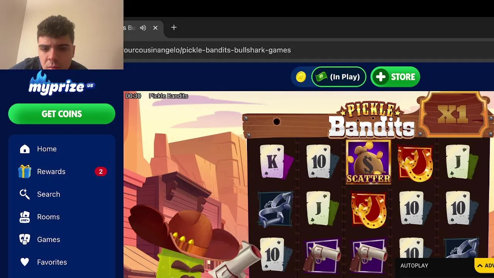Click the Favorites heart icon

[25, 262]
